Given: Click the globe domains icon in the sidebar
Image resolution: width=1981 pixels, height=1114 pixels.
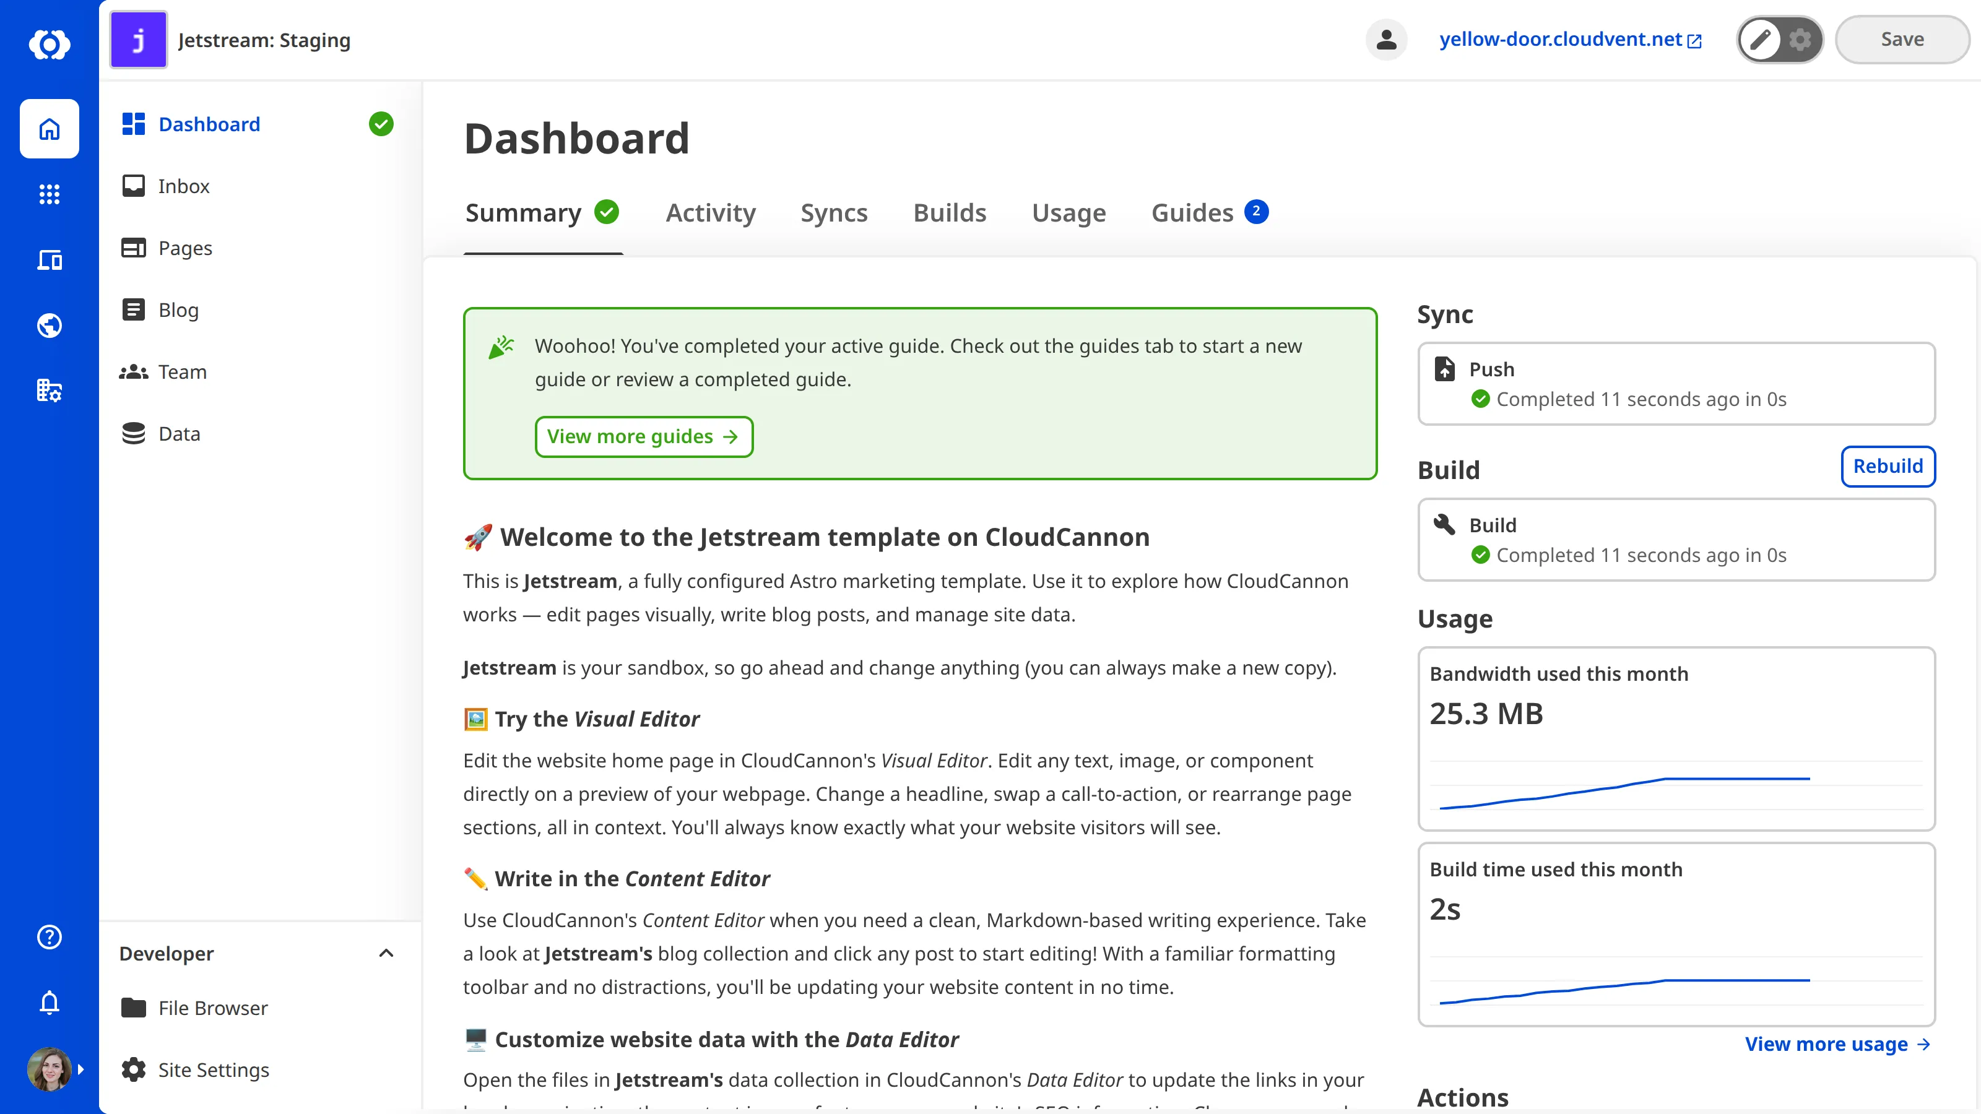Looking at the screenshot, I should click(x=50, y=325).
